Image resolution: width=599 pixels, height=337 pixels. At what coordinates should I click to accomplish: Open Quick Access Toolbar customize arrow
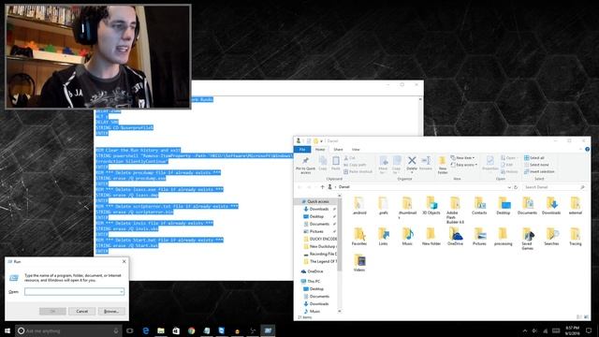click(321, 141)
